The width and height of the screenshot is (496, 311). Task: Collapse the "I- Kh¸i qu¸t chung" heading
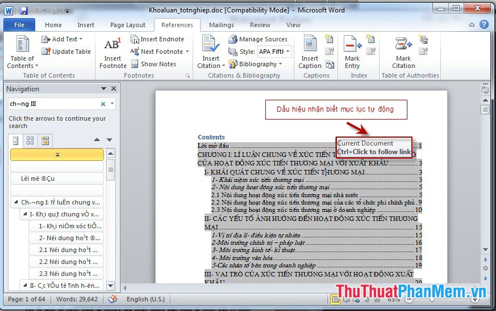pos(24,214)
